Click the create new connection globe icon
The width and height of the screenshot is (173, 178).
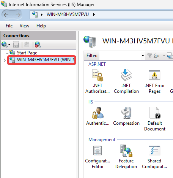tap(4, 44)
